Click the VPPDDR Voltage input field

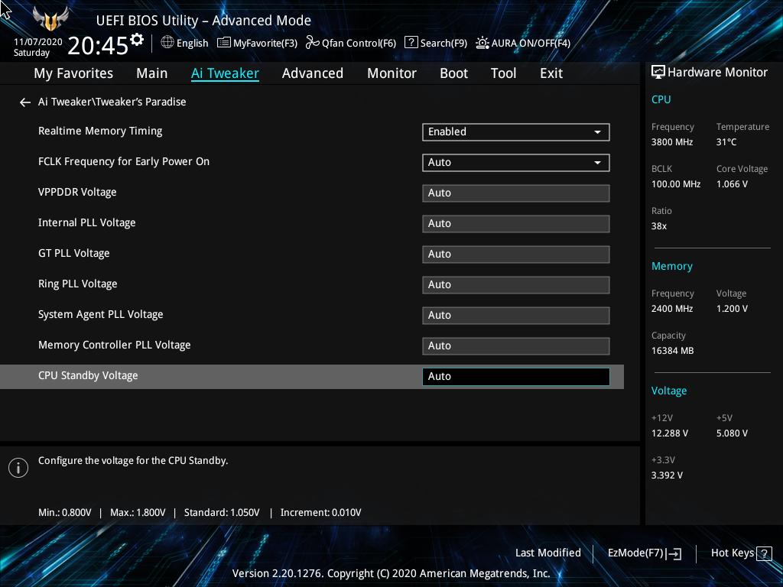click(516, 193)
